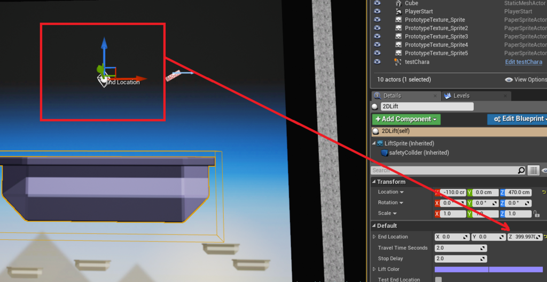
Task: Click the End Location Z value field
Action: pyautogui.click(x=525, y=237)
